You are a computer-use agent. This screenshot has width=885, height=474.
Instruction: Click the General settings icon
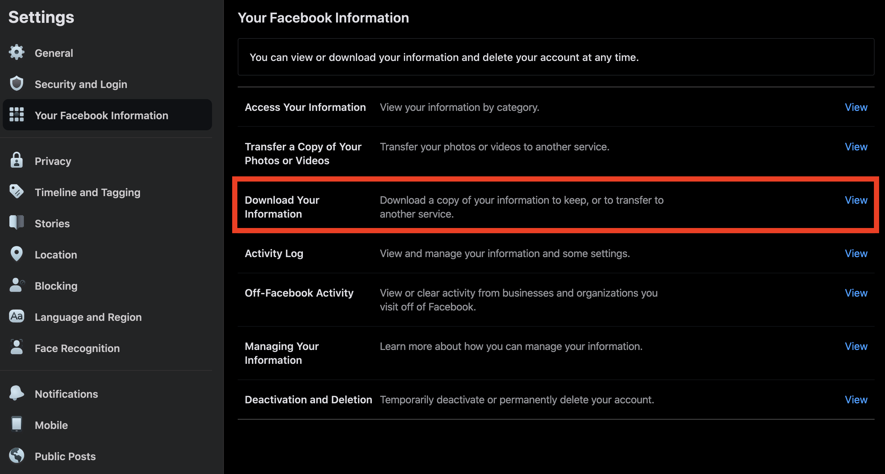16,52
